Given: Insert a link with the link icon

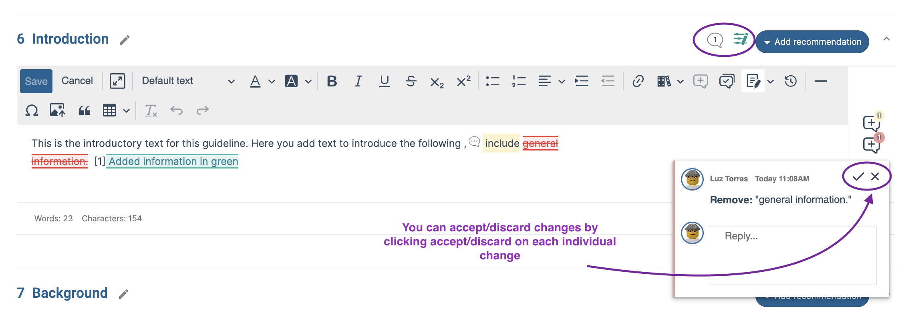Looking at the screenshot, I should 638,81.
